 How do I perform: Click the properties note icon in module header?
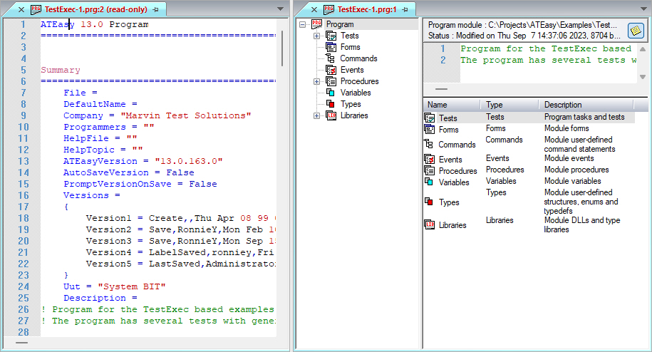(x=636, y=30)
